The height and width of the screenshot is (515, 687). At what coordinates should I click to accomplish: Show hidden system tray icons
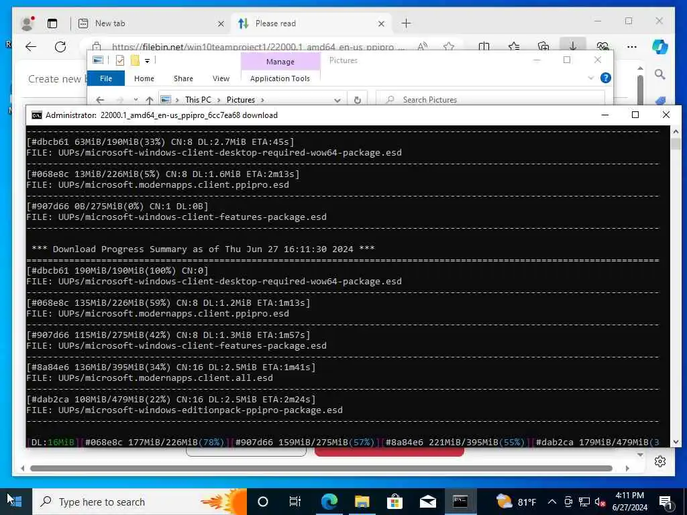point(552,502)
